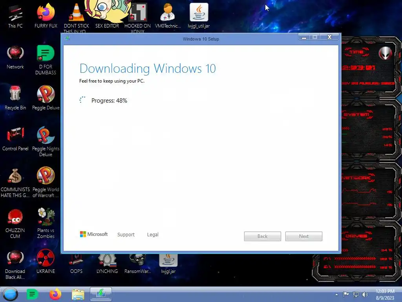This screenshot has width=402, height=302.
Task: Click the Downloading Windows 10 heading
Action: tap(148, 68)
